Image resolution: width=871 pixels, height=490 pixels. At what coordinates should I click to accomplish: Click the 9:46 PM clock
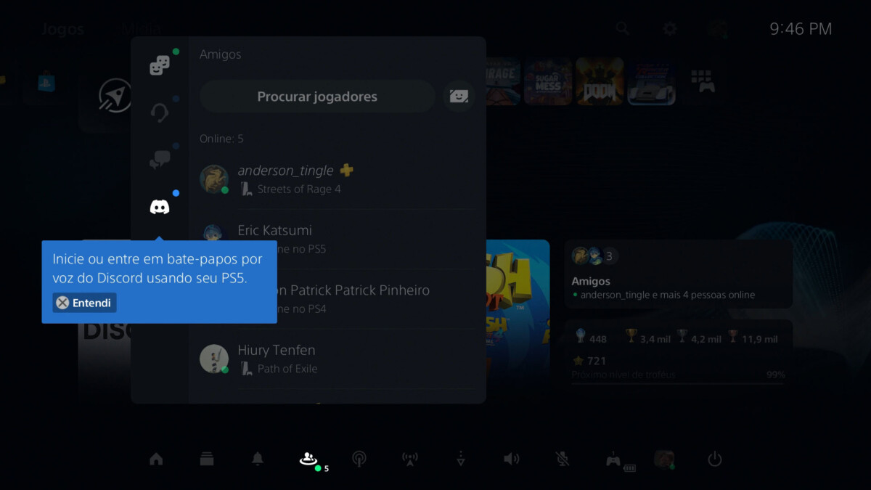pos(801,29)
